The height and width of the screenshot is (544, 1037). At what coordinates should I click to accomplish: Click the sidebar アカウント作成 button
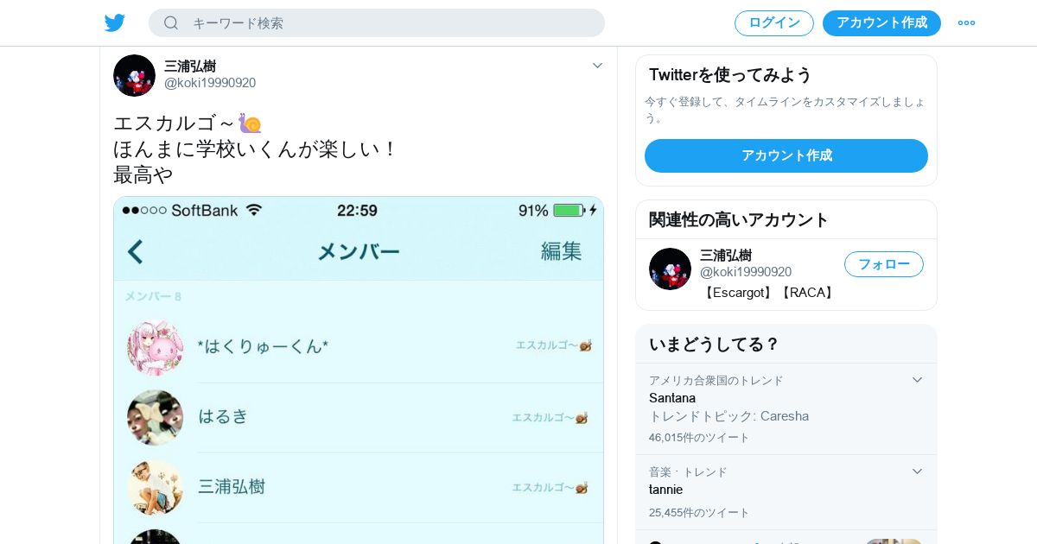point(786,155)
